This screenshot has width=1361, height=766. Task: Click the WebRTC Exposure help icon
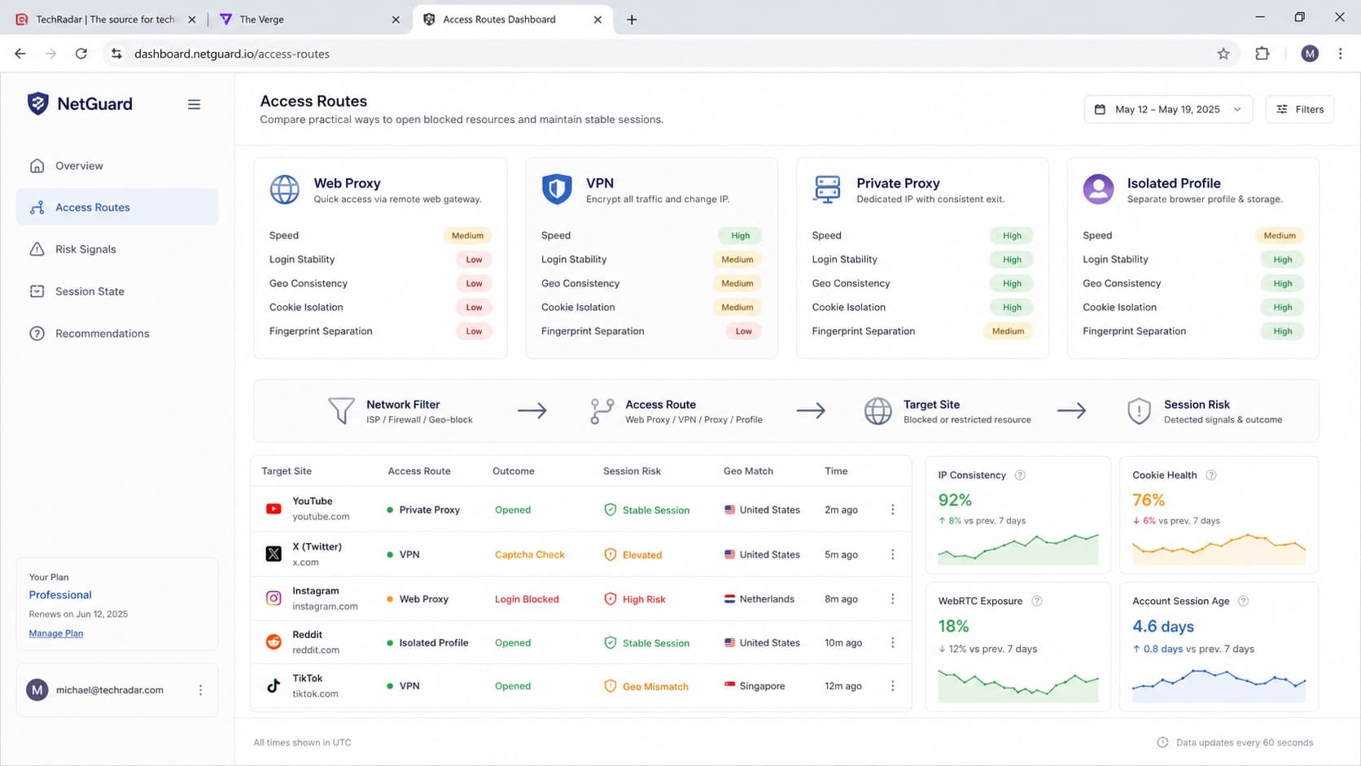coord(1037,602)
